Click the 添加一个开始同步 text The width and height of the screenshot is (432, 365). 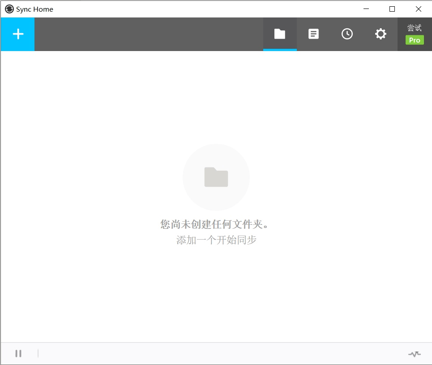(x=216, y=240)
